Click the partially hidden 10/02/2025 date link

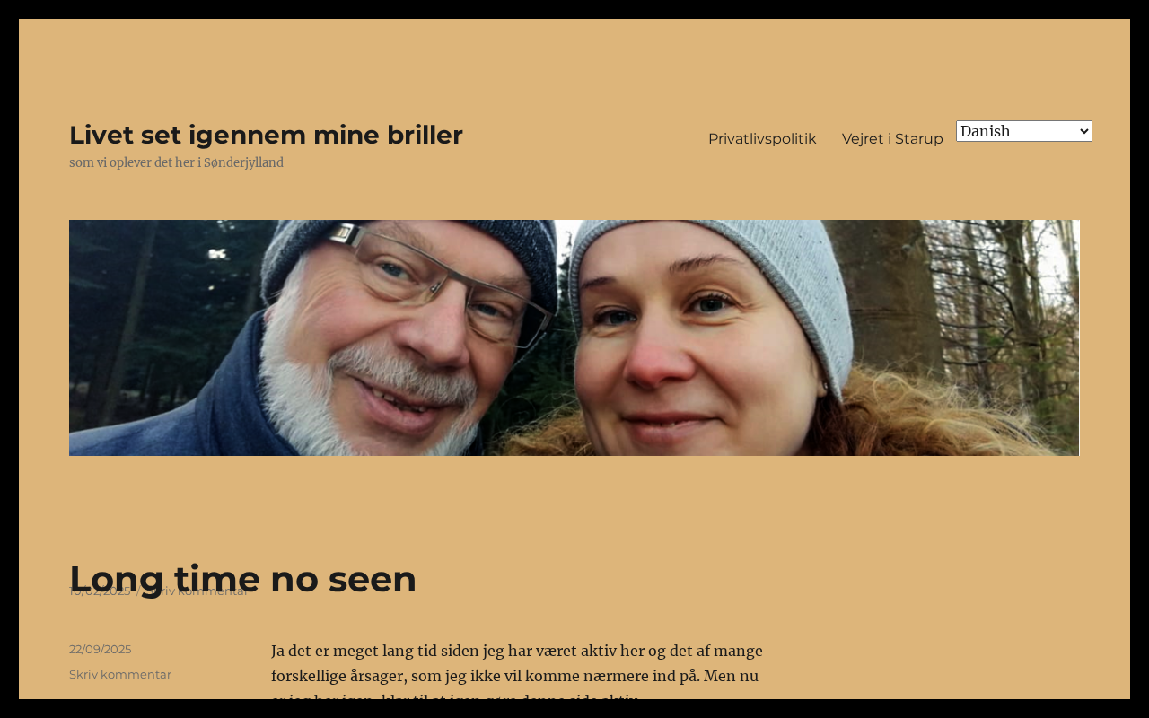(99, 591)
